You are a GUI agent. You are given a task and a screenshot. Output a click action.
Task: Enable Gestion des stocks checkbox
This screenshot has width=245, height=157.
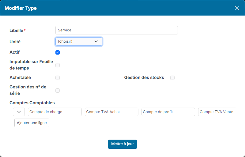point(172,78)
